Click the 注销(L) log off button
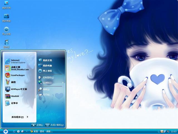The image size is (178, 134). click(x=37, y=125)
